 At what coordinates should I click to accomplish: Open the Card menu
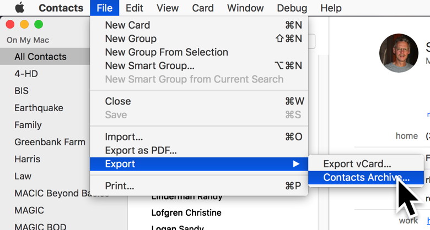[203, 8]
